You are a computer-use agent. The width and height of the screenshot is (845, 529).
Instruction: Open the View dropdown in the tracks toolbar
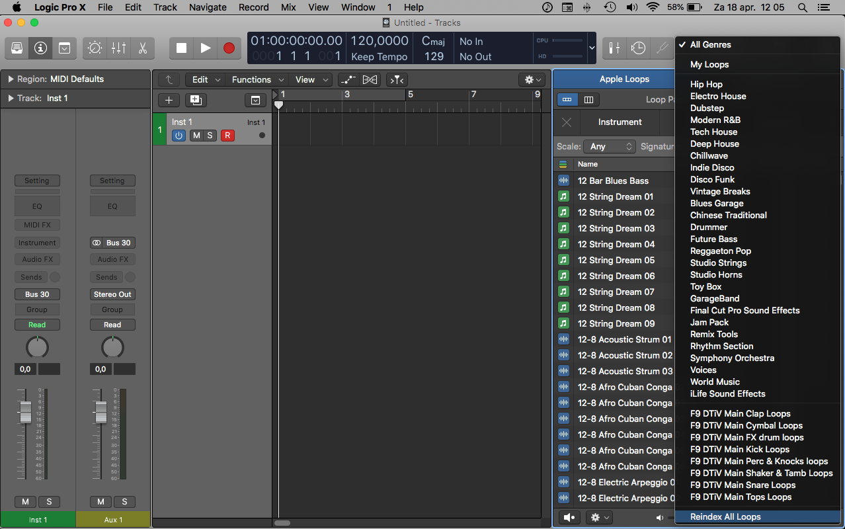[306, 79]
